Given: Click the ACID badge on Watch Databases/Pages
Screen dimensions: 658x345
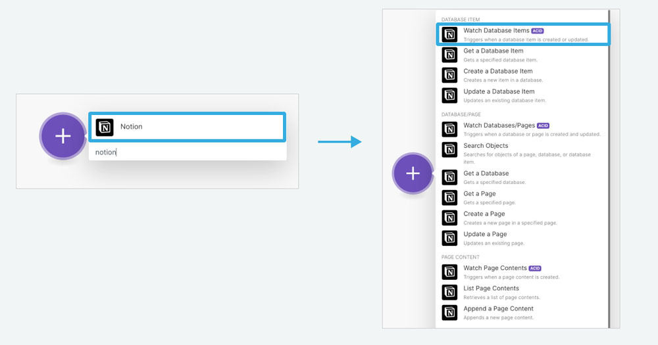Looking at the screenshot, I should [x=543, y=126].
